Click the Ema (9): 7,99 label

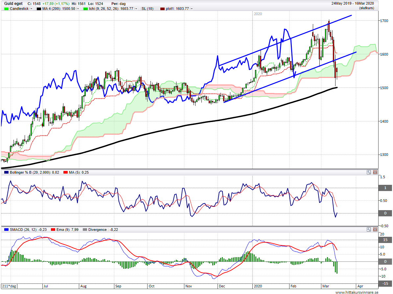coord(67,230)
